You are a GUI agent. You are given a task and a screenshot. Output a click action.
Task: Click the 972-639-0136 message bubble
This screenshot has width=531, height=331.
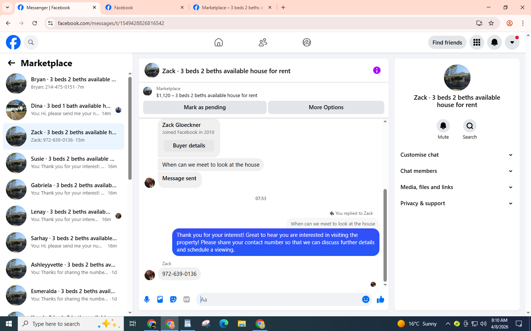(x=179, y=274)
